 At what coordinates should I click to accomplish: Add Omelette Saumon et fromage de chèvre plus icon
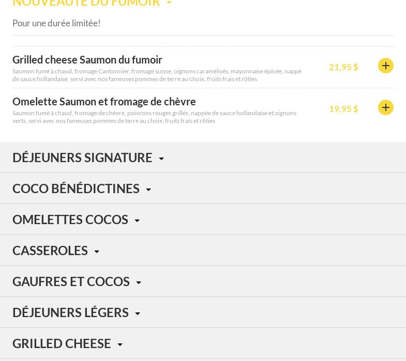point(385,107)
